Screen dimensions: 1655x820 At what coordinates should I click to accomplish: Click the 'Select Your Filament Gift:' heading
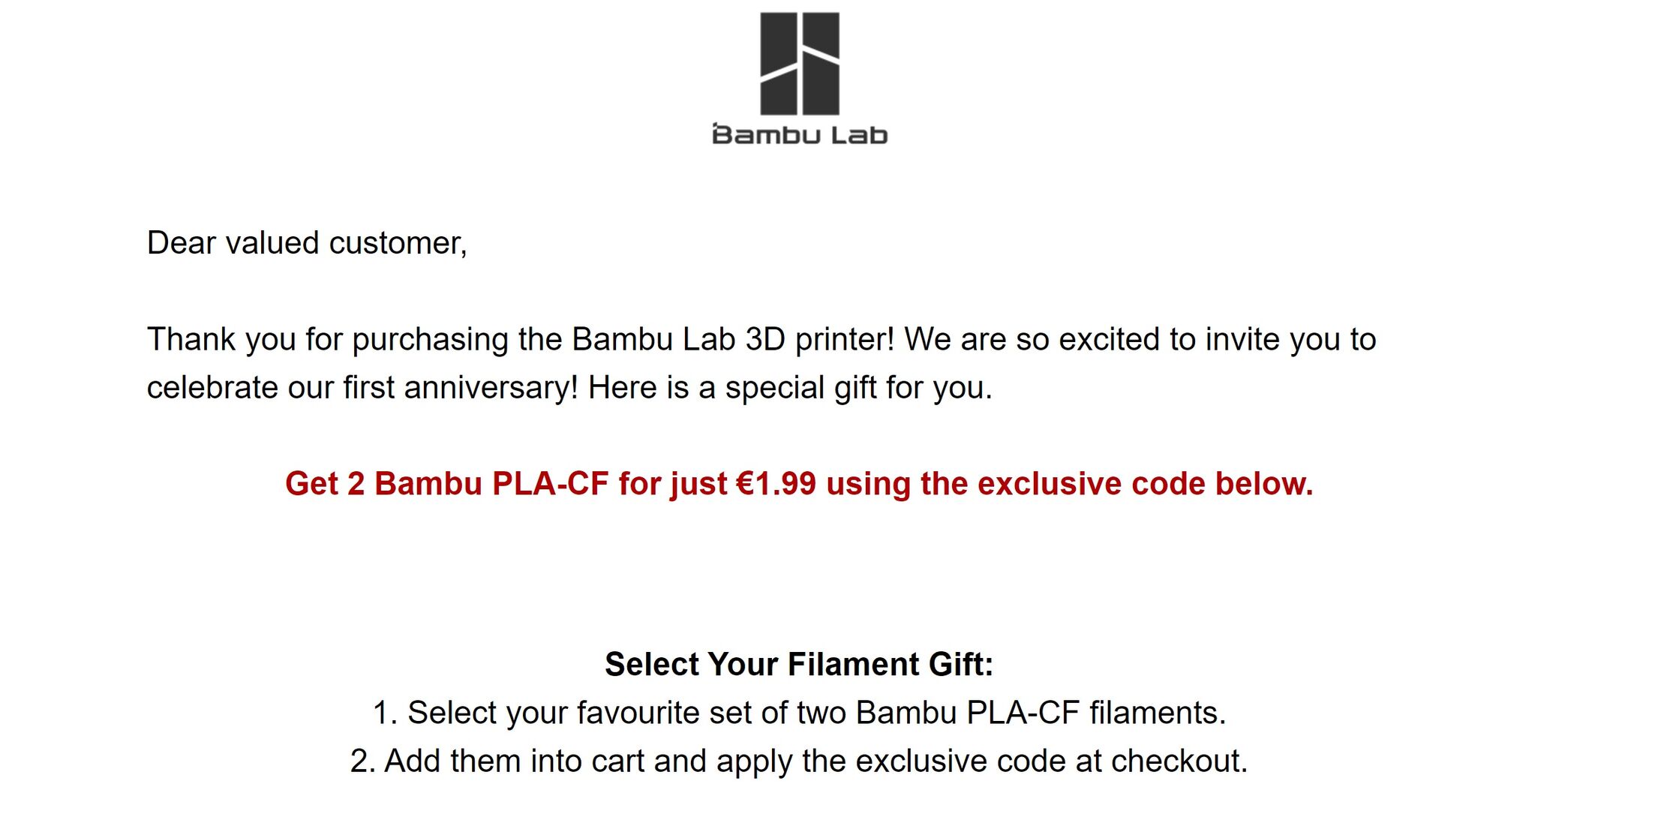point(799,664)
